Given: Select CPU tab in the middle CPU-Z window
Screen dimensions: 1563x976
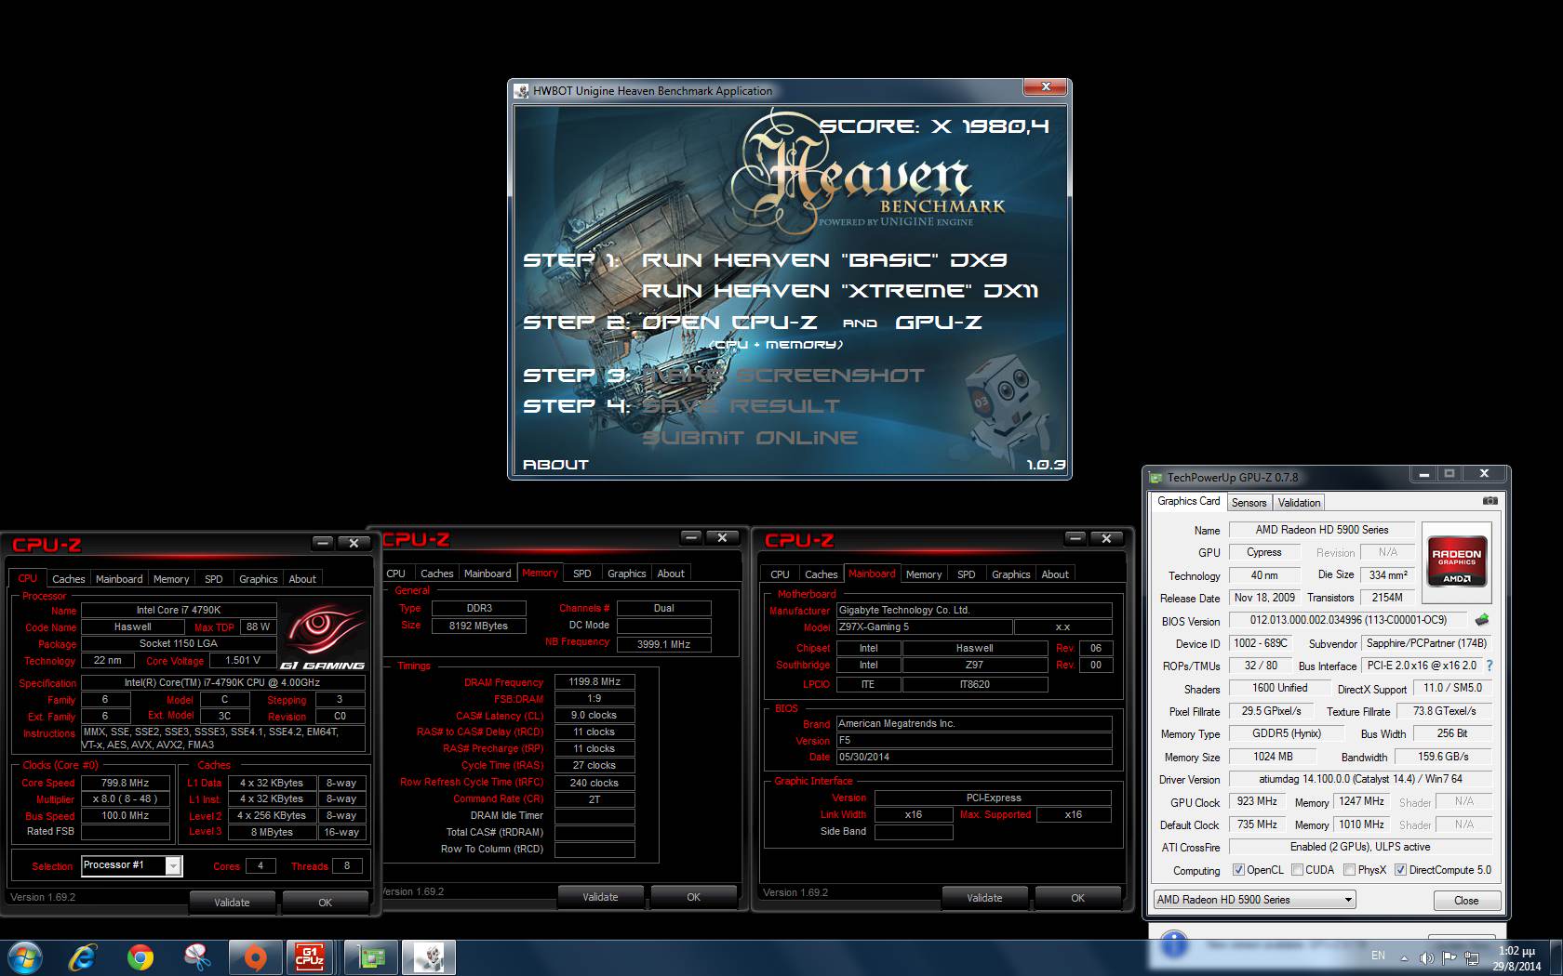Looking at the screenshot, I should tap(395, 574).
